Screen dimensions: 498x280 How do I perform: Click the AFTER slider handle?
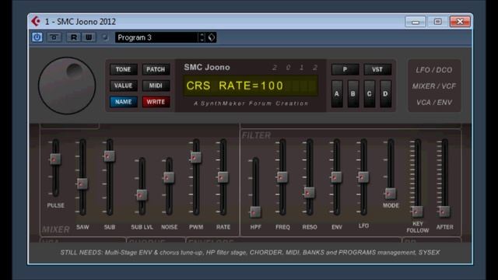click(x=444, y=212)
